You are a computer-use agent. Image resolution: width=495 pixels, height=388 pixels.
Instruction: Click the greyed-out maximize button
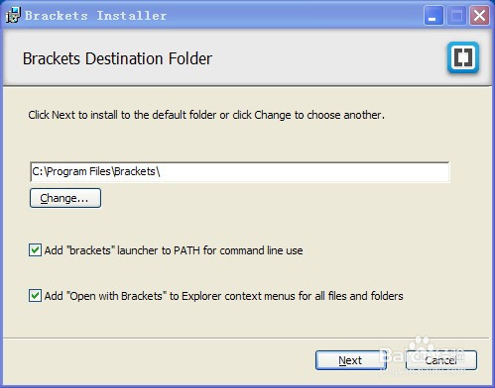(456, 15)
